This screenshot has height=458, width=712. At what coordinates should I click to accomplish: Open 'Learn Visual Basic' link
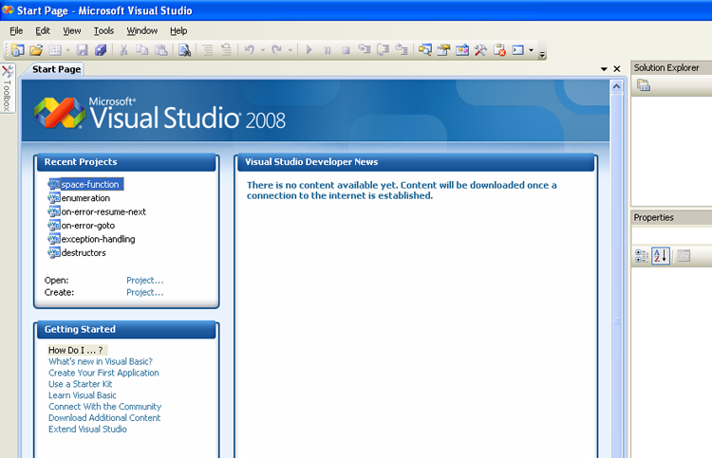[83, 395]
